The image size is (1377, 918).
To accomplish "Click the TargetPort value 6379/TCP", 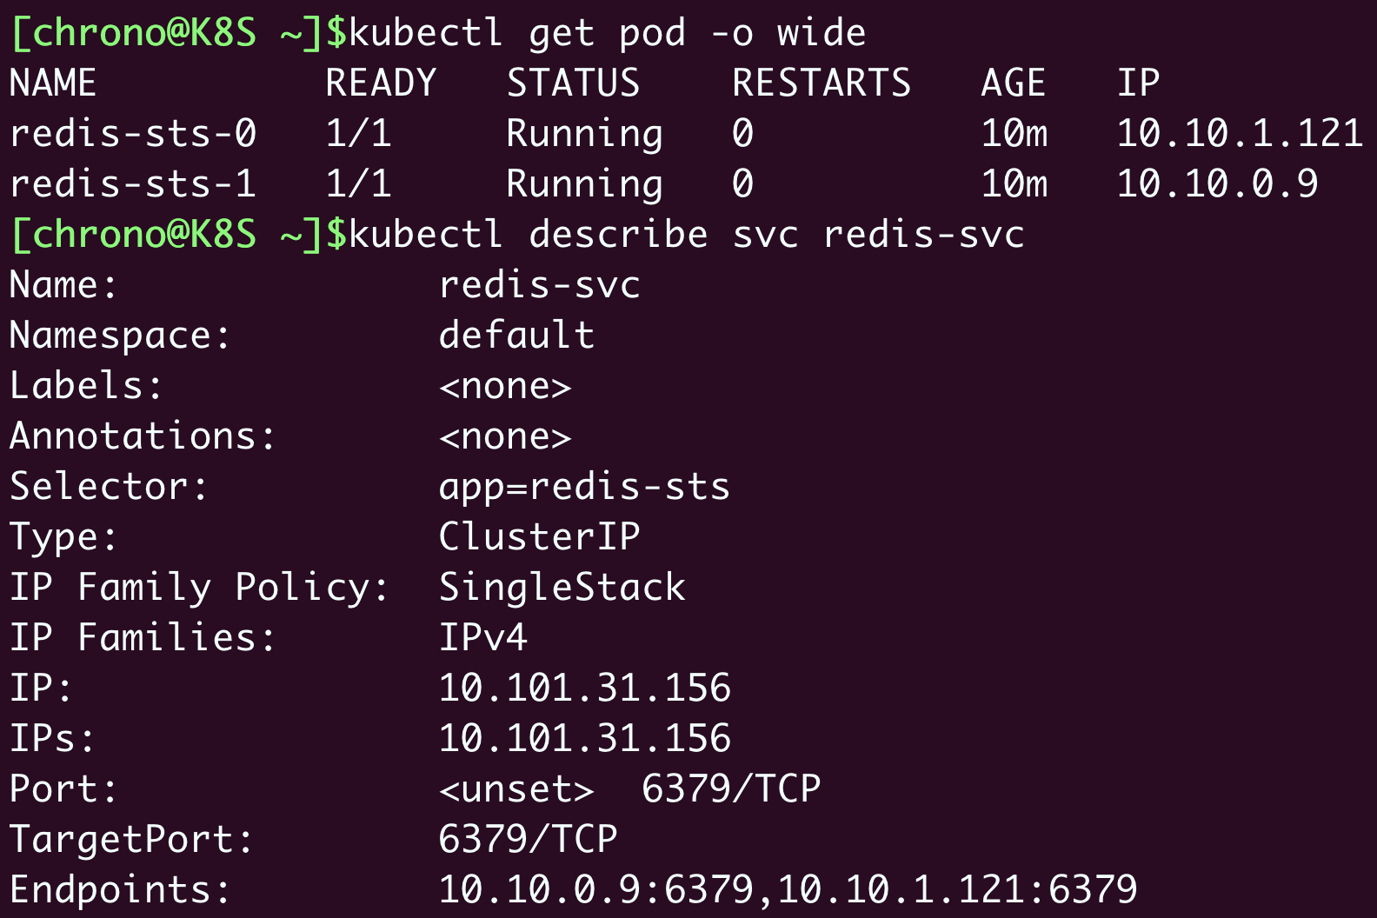I will click(x=528, y=840).
